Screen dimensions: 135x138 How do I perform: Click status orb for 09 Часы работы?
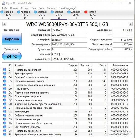pyautogui.click(x=5, y=89)
